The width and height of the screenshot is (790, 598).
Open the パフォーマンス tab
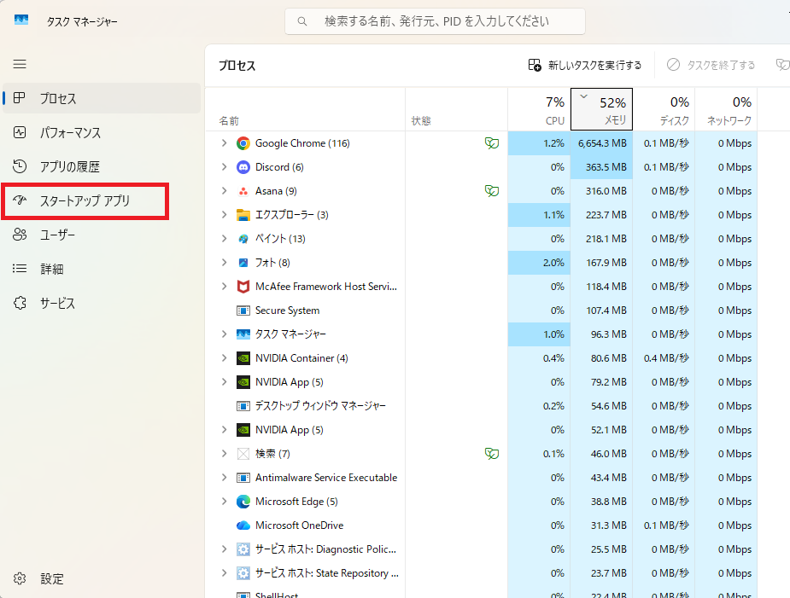(70, 133)
